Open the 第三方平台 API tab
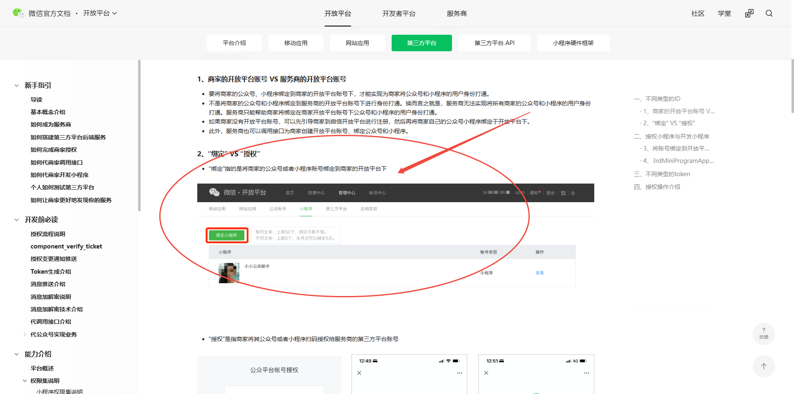Viewport: 794px width, 394px height. (495, 43)
